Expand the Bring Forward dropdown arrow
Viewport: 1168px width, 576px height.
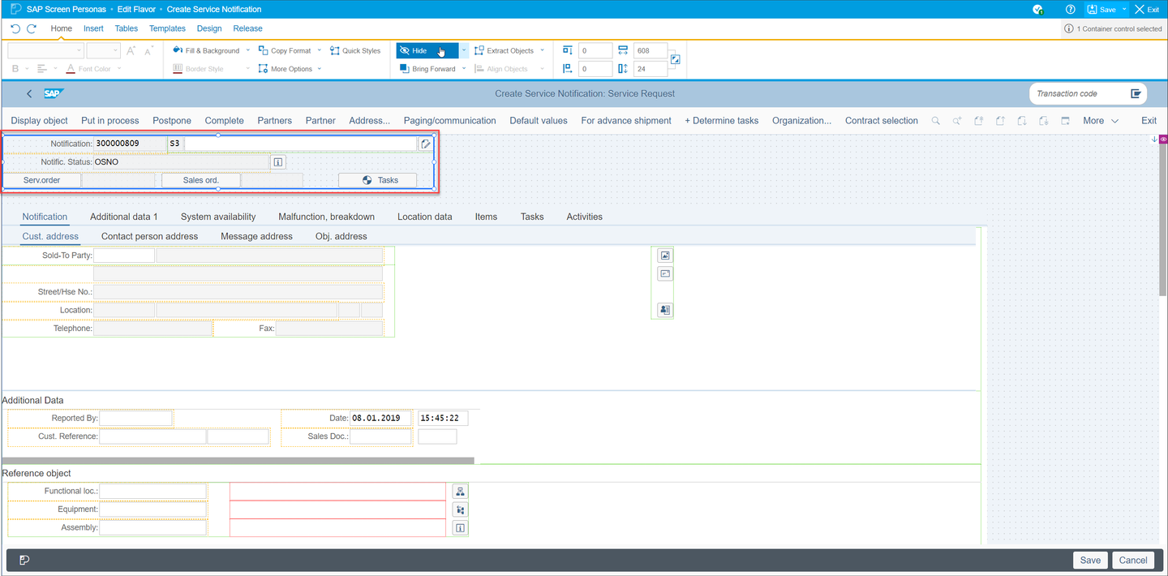click(464, 69)
